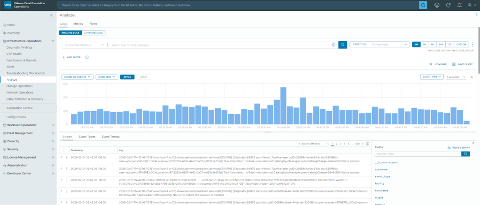Select the Analyse Logs toggle

pyautogui.click(x=70, y=33)
